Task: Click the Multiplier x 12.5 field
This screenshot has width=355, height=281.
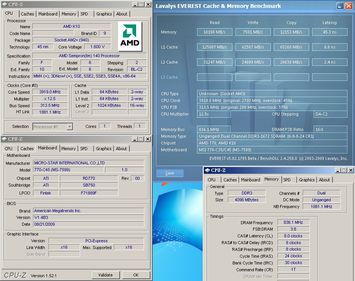Action: [50, 99]
